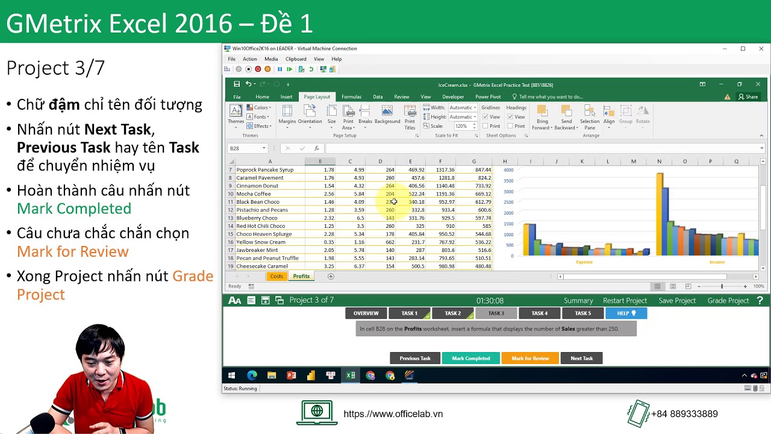
Task: Click the Tell me what you want field
Action: pyautogui.click(x=547, y=96)
